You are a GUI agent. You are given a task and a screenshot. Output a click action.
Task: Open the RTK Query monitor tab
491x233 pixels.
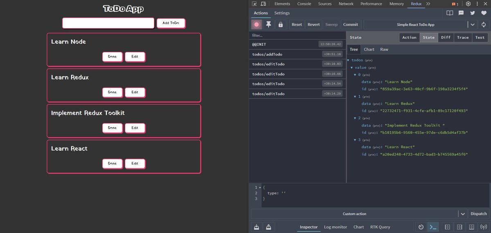tap(380, 227)
